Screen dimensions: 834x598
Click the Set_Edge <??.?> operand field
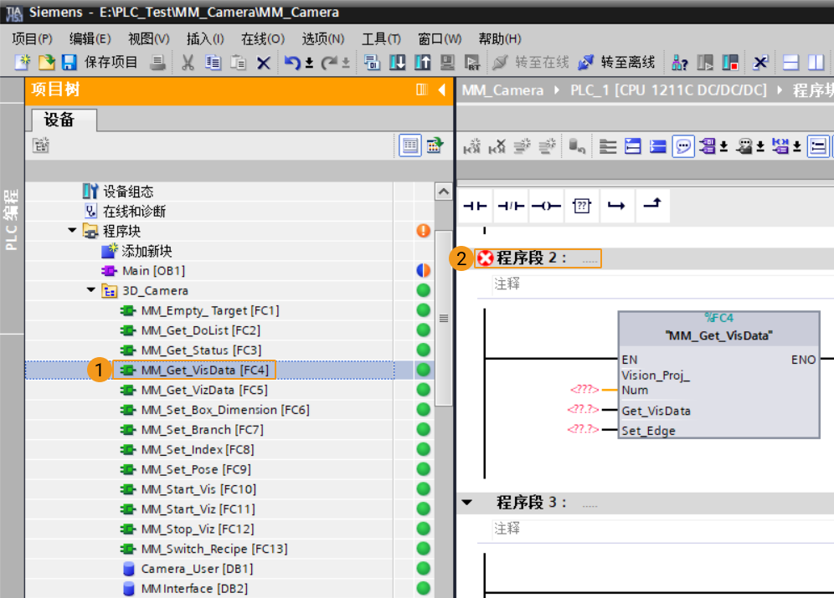click(x=584, y=429)
